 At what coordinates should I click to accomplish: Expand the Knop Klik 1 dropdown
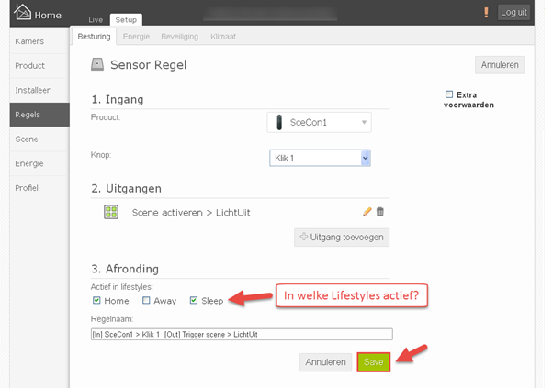click(x=320, y=158)
